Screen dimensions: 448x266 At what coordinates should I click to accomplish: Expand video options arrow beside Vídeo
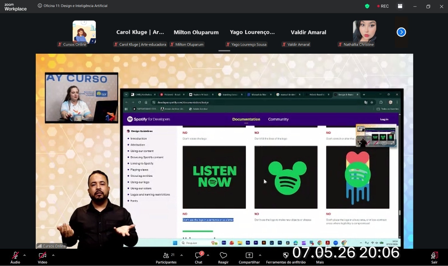pos(53,255)
